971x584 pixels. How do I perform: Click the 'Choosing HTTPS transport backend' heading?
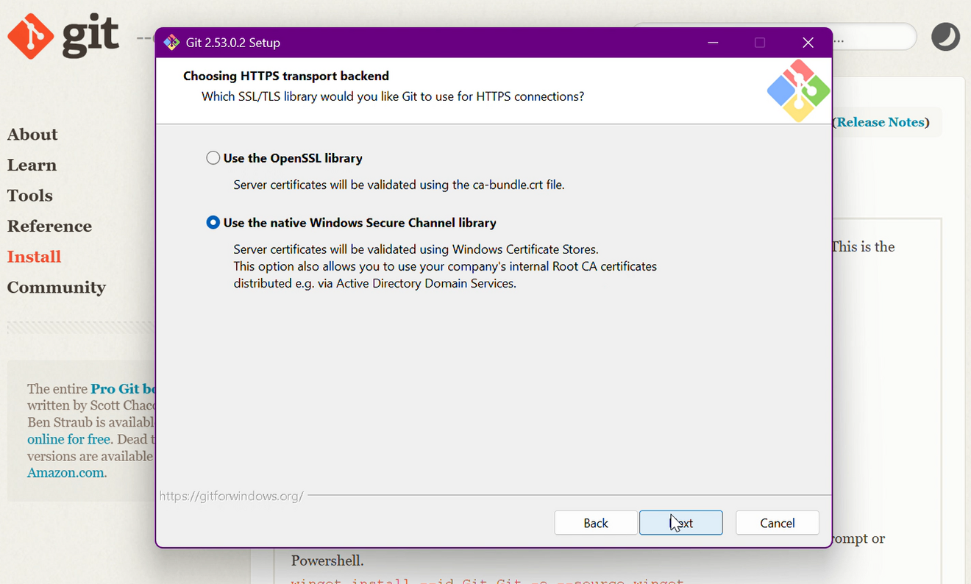(x=286, y=76)
